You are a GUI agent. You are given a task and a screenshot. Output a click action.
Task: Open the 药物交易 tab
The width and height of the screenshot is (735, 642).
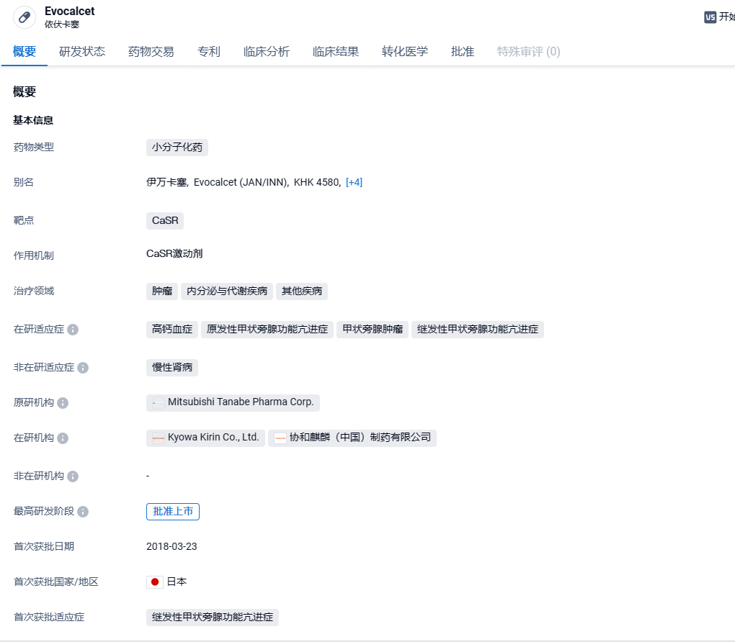click(151, 52)
